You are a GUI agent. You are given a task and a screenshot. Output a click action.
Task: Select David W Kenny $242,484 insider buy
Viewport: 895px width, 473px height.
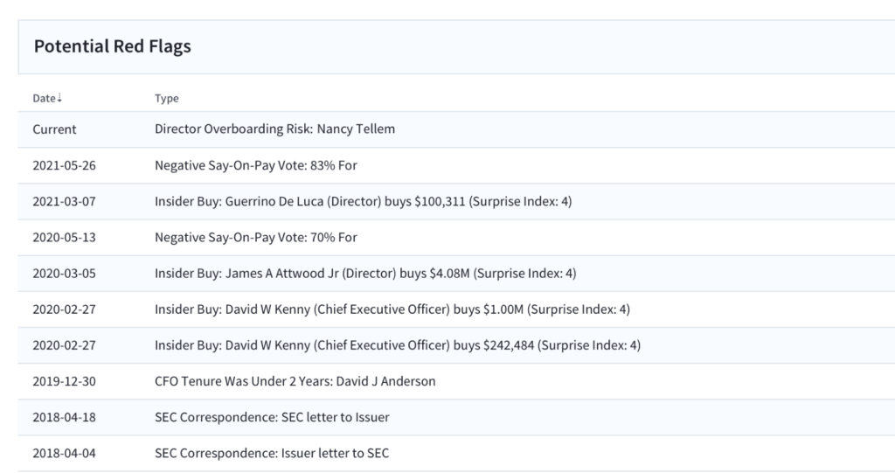(398, 345)
